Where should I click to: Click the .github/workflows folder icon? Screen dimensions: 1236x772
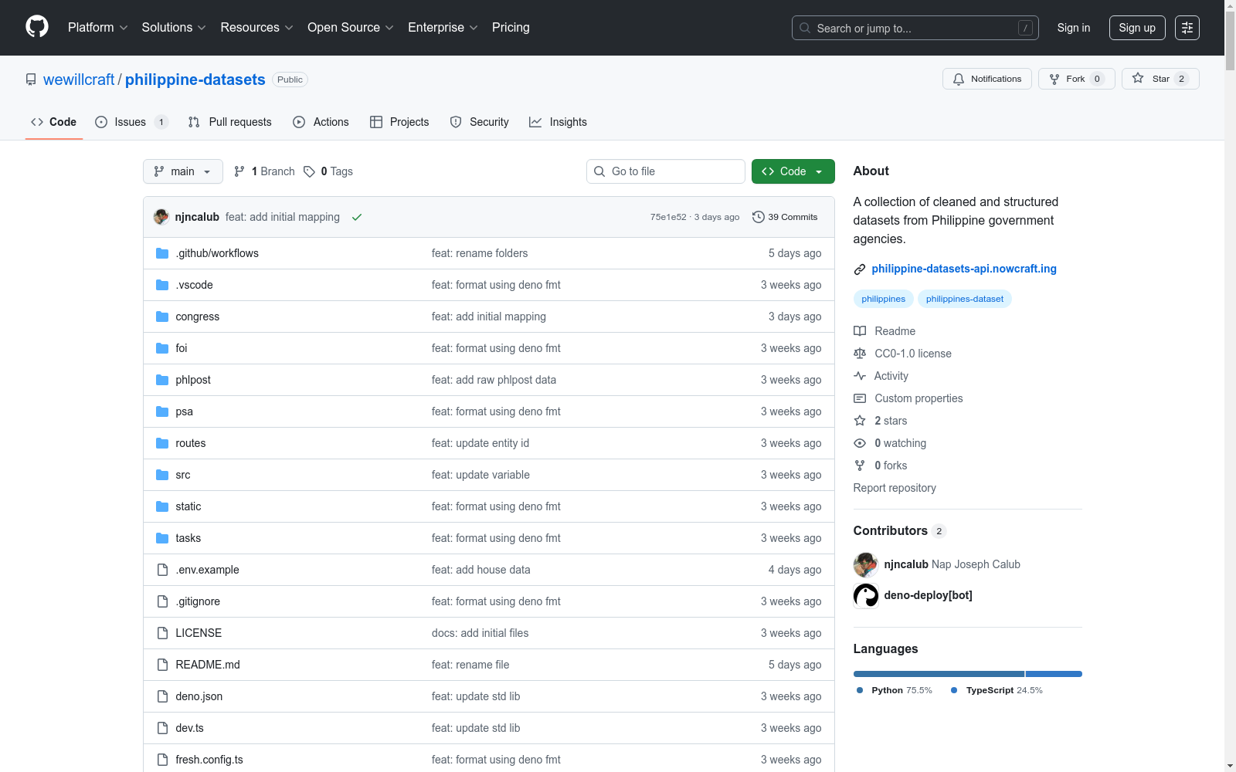(162, 253)
